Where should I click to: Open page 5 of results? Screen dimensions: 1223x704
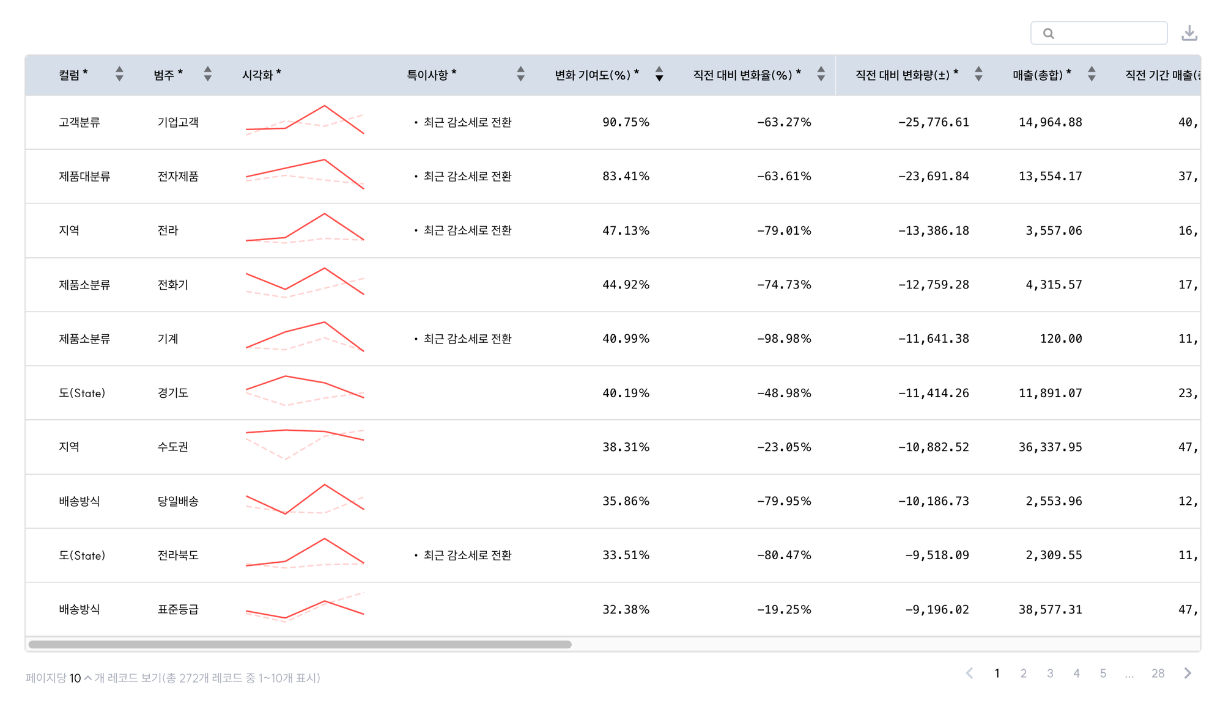point(1103,673)
